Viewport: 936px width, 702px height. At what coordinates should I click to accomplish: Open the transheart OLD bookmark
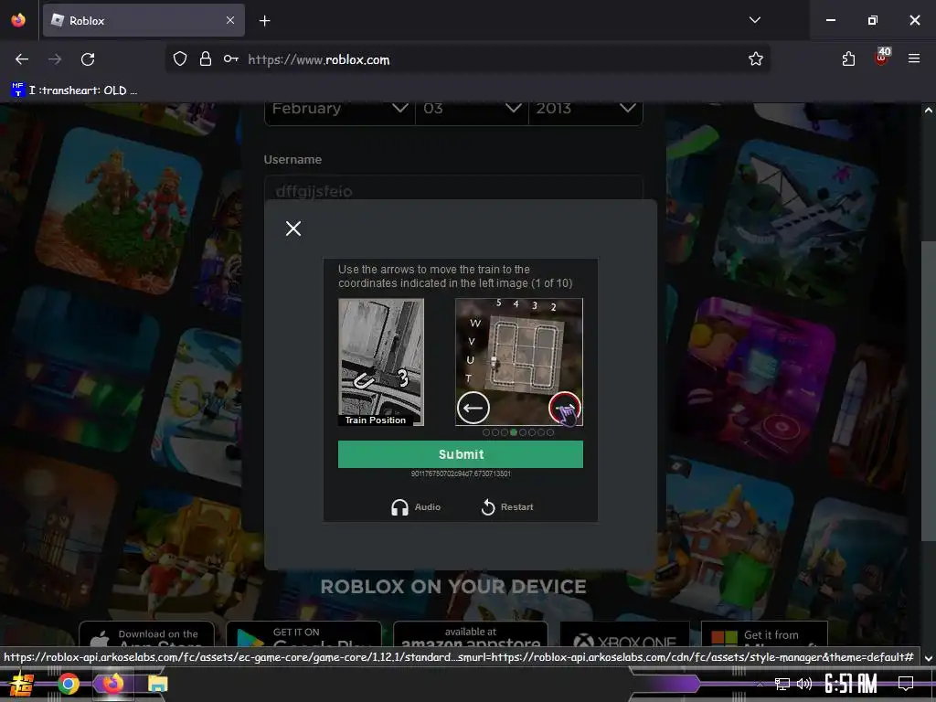pos(74,90)
